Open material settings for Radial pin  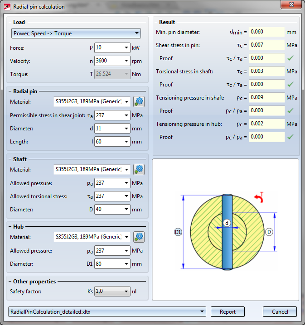(x=139, y=101)
